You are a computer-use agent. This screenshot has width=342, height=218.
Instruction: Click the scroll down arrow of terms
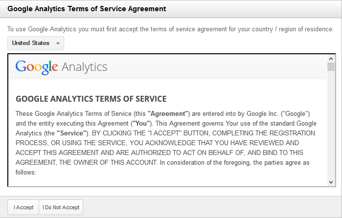pos(331,182)
